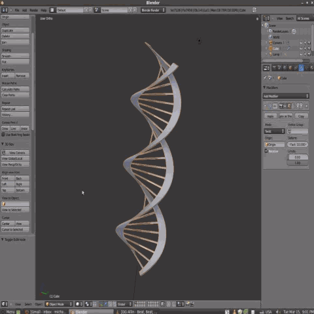
Task: Open the World entry in the outliner
Action: pos(276,37)
